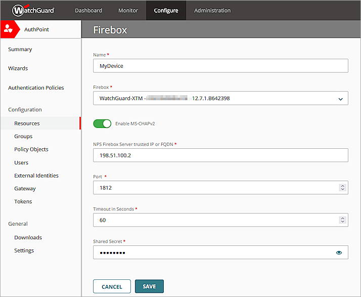The height and width of the screenshot is (297, 361).
Task: Click the WatchGuard logo
Action: [x=33, y=10]
